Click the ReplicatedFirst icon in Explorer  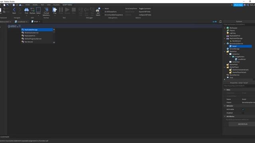click(x=228, y=36)
